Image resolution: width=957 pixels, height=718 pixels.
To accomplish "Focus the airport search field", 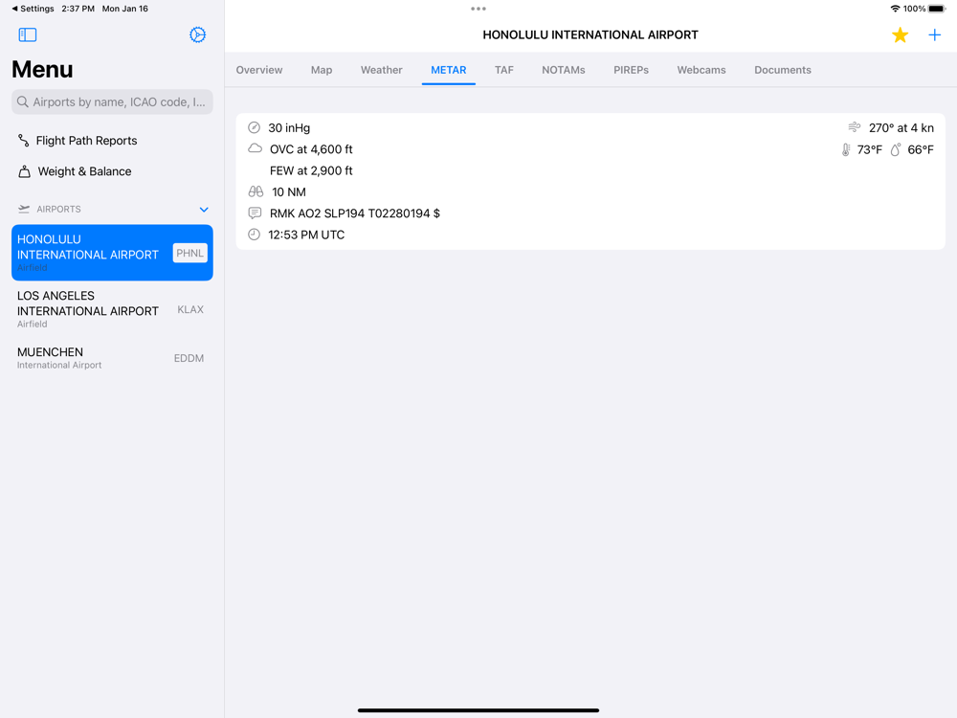I will click(112, 102).
